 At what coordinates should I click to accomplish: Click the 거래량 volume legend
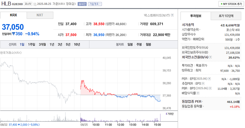tap(170, 114)
